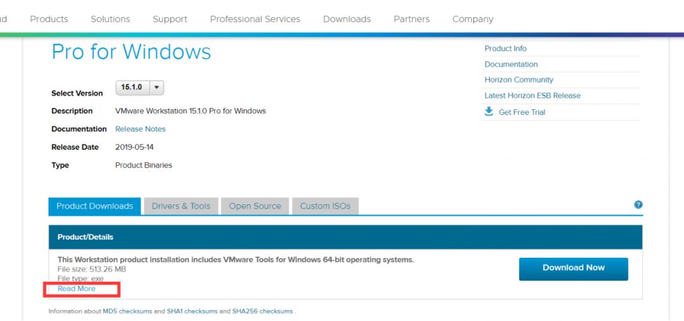Open the Professional Services menu
This screenshot has height=321, width=684.
pos(255,19)
